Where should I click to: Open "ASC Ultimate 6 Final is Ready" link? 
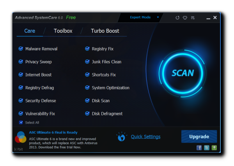[x=53, y=132]
